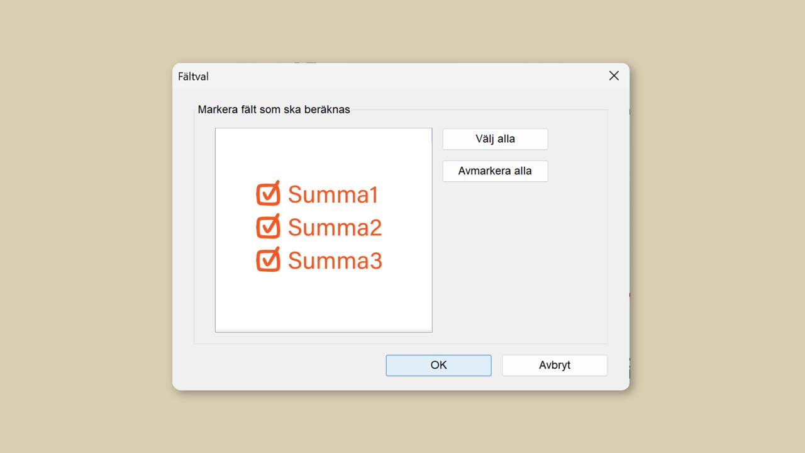The width and height of the screenshot is (805, 453).
Task: Click empty white space above Summa1 in the list
Action: 323,154
